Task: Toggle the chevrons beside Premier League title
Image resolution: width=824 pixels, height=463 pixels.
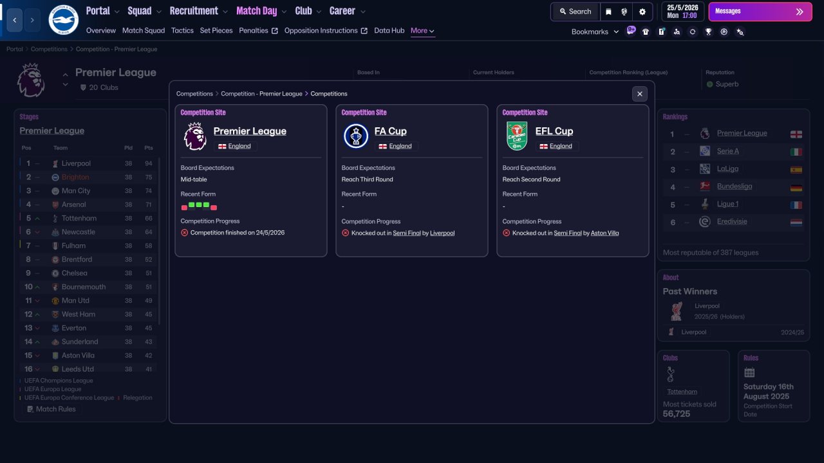Action: (65, 80)
